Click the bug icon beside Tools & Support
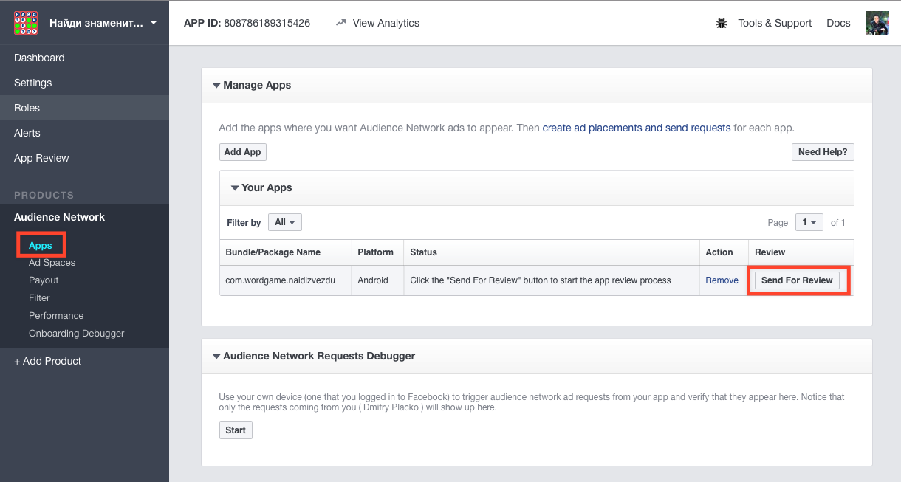This screenshot has height=482, width=901. tap(722, 23)
